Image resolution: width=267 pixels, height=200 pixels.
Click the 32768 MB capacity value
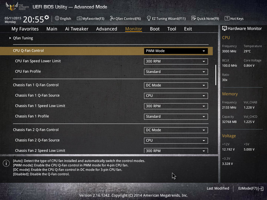tap(230, 122)
